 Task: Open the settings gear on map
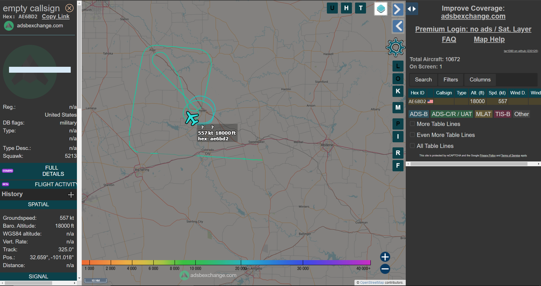396,47
